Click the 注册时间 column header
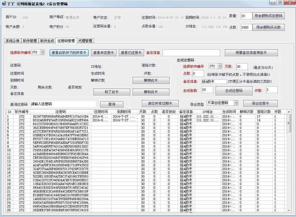 pyautogui.click(x=101, y=112)
